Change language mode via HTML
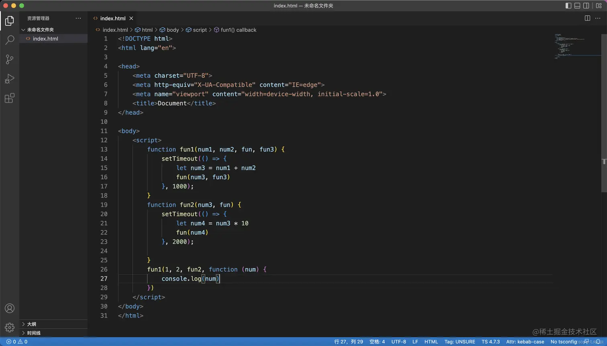Screen dimensions: 607x346 point(431,342)
